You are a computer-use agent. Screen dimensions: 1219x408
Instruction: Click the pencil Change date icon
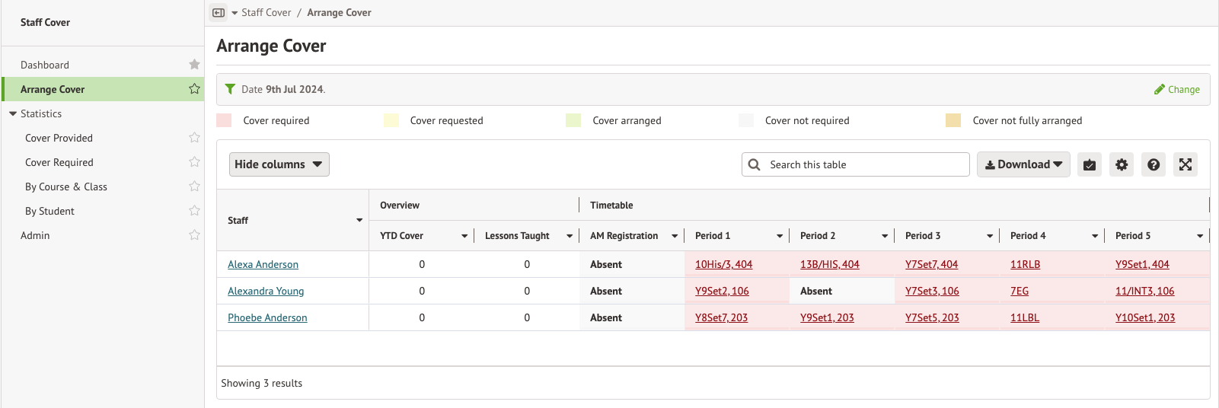click(x=1160, y=89)
